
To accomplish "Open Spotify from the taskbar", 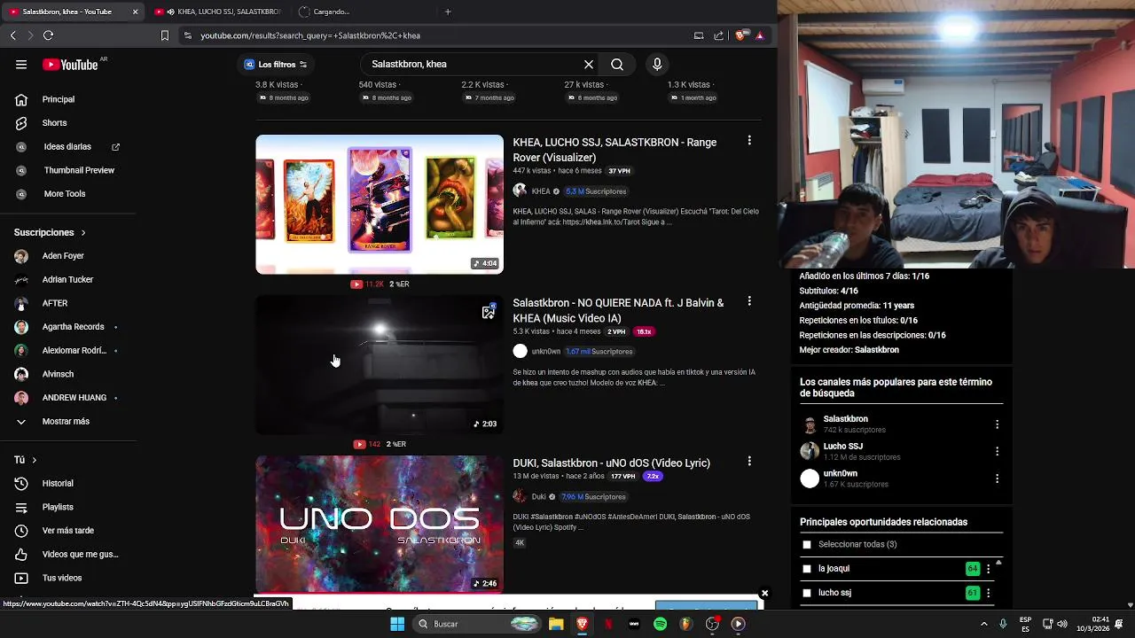I will click(x=660, y=624).
